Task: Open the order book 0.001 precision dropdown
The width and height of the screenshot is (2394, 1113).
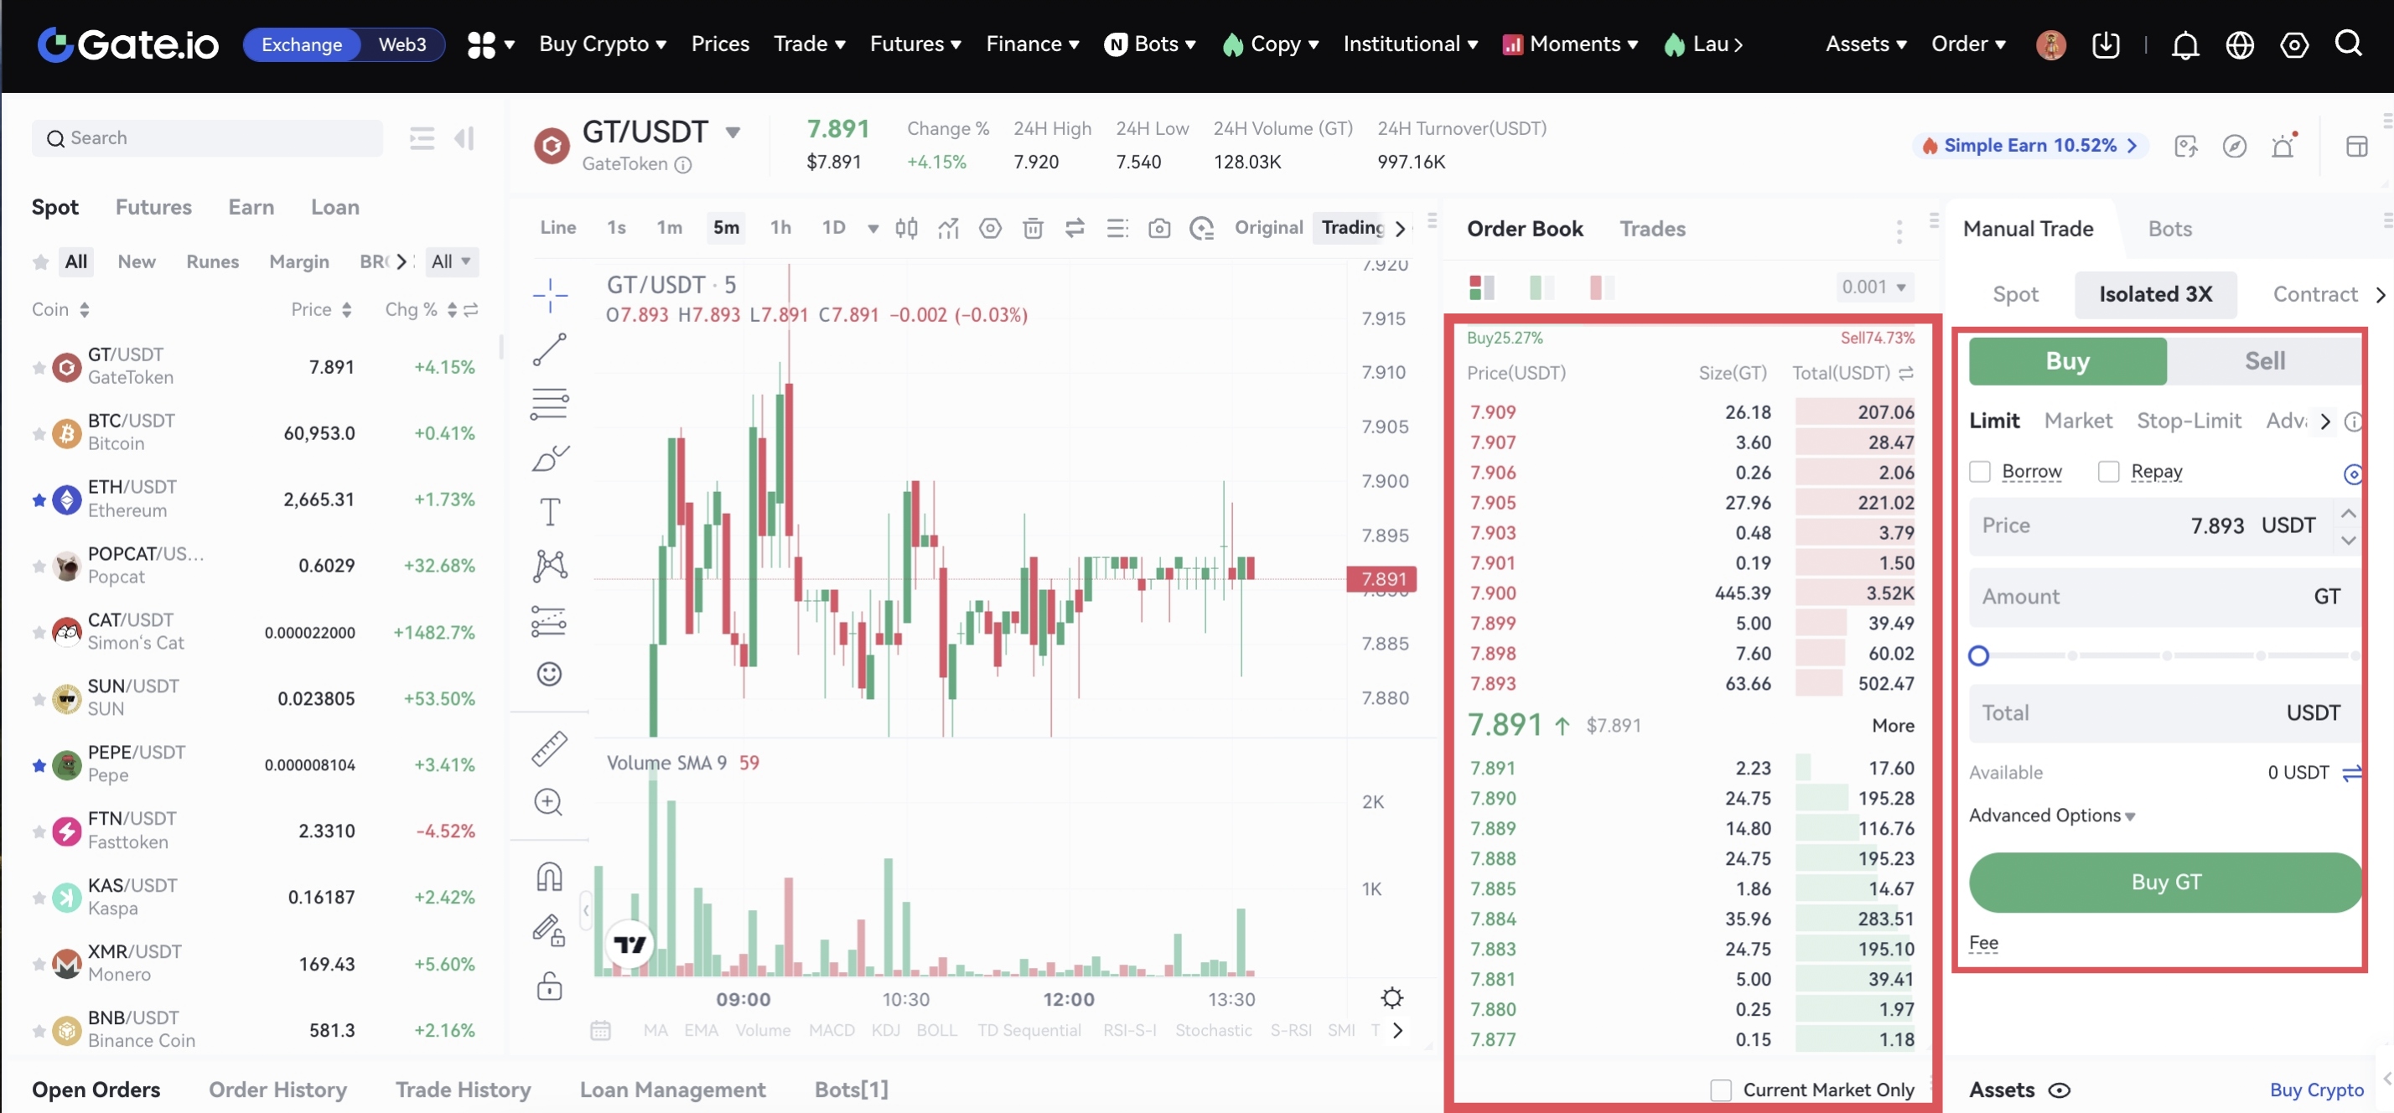Action: (1873, 287)
